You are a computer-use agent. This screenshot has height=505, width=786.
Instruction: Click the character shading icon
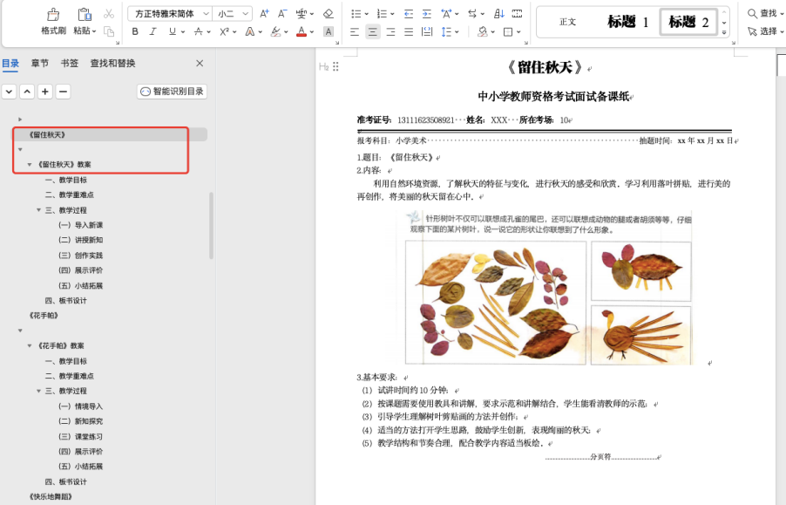[x=329, y=31]
